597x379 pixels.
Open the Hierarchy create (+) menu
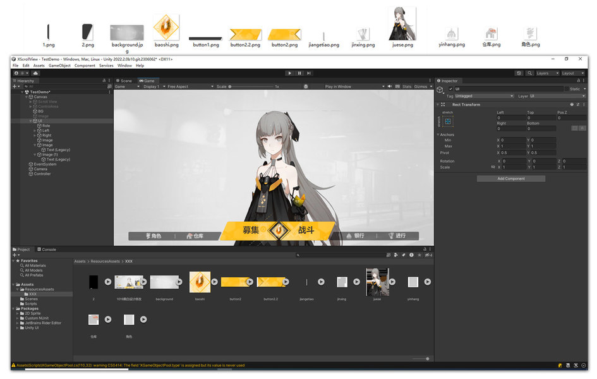click(16, 87)
